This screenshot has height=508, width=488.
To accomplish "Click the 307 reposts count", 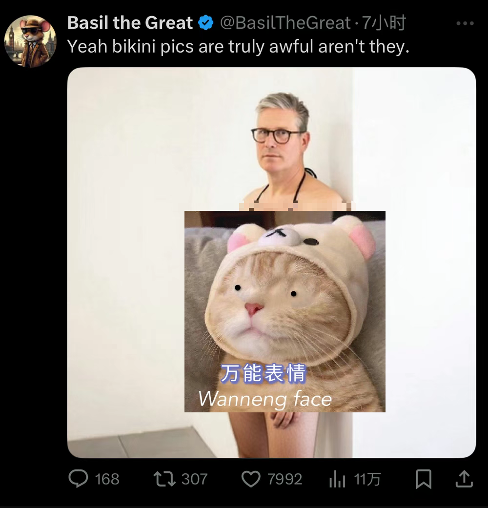I will click(x=194, y=479).
